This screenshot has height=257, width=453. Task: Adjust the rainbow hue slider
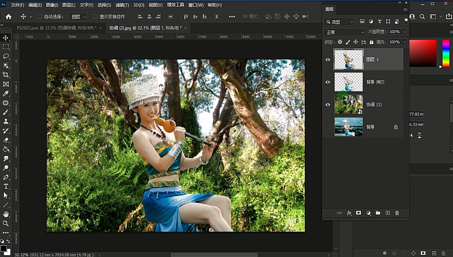(x=446, y=53)
